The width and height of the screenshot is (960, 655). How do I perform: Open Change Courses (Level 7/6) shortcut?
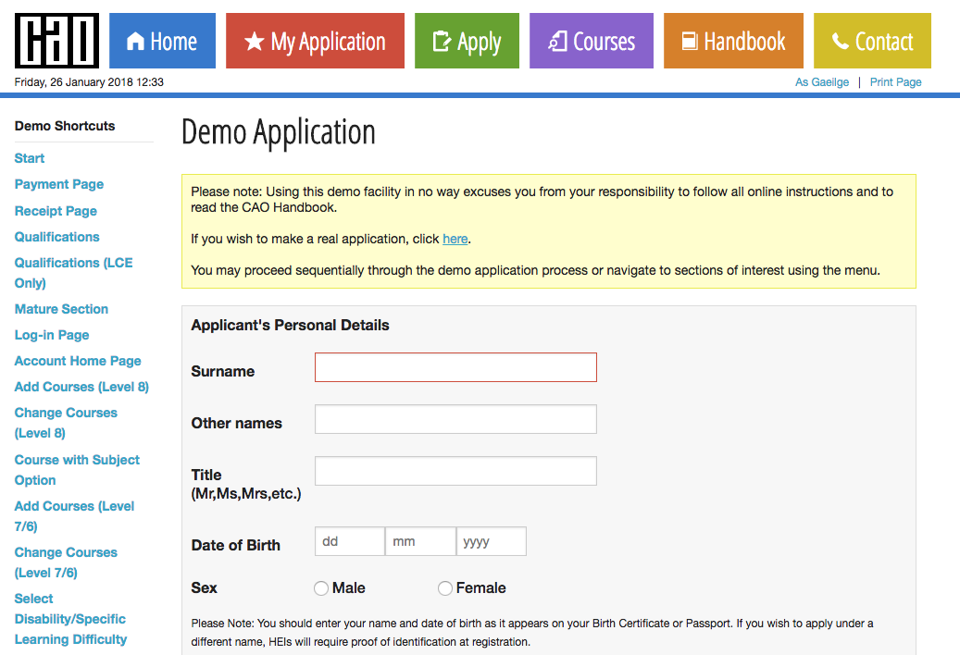(x=66, y=562)
